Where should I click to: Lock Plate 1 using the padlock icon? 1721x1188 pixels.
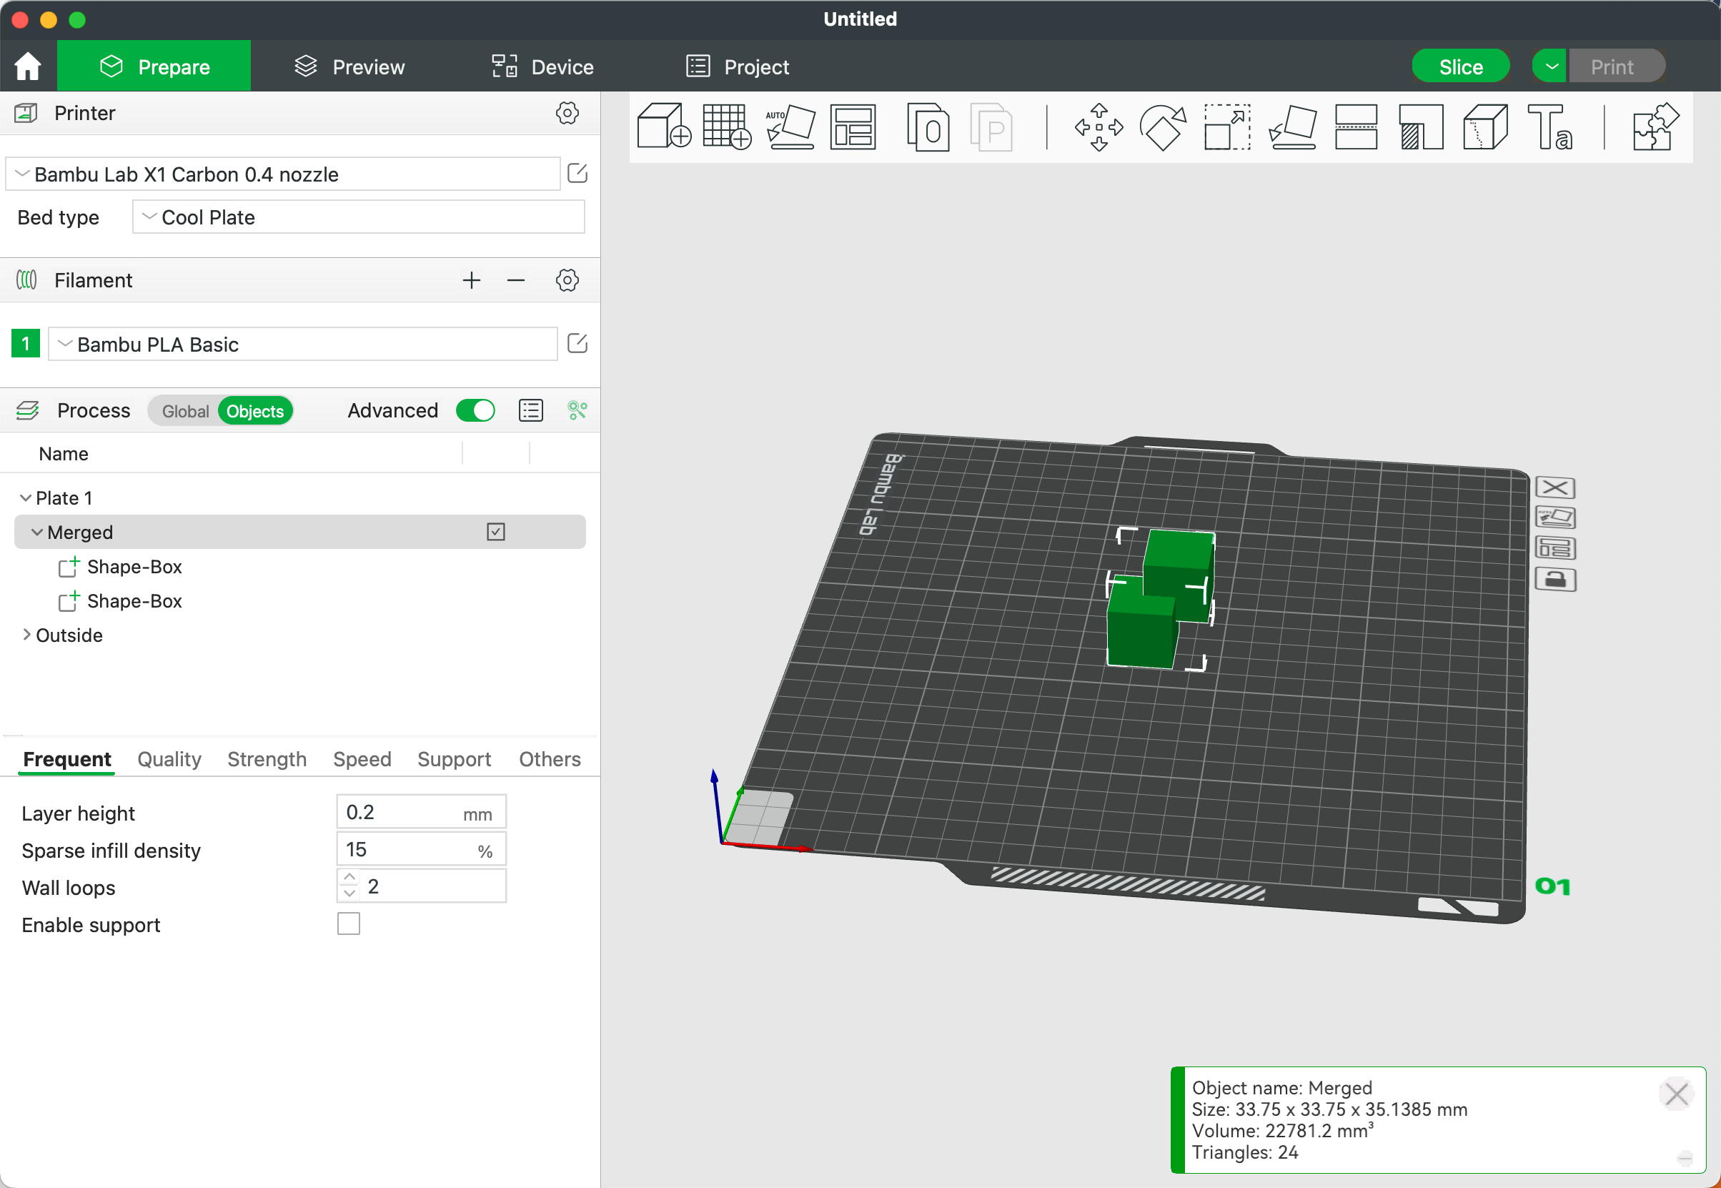point(1557,580)
